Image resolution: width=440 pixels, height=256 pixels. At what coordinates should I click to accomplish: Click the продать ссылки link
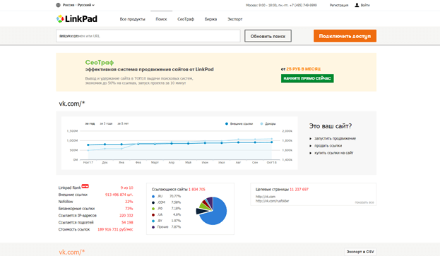328,146
